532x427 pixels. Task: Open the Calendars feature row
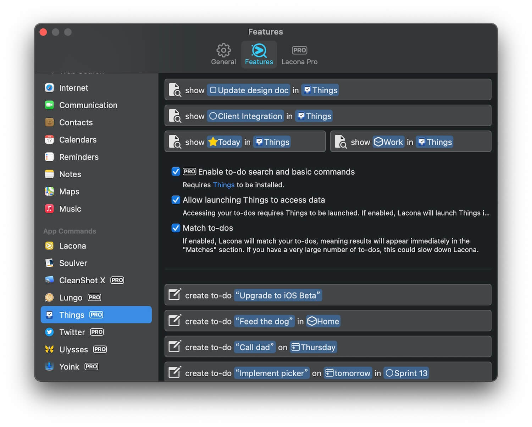click(x=96, y=140)
